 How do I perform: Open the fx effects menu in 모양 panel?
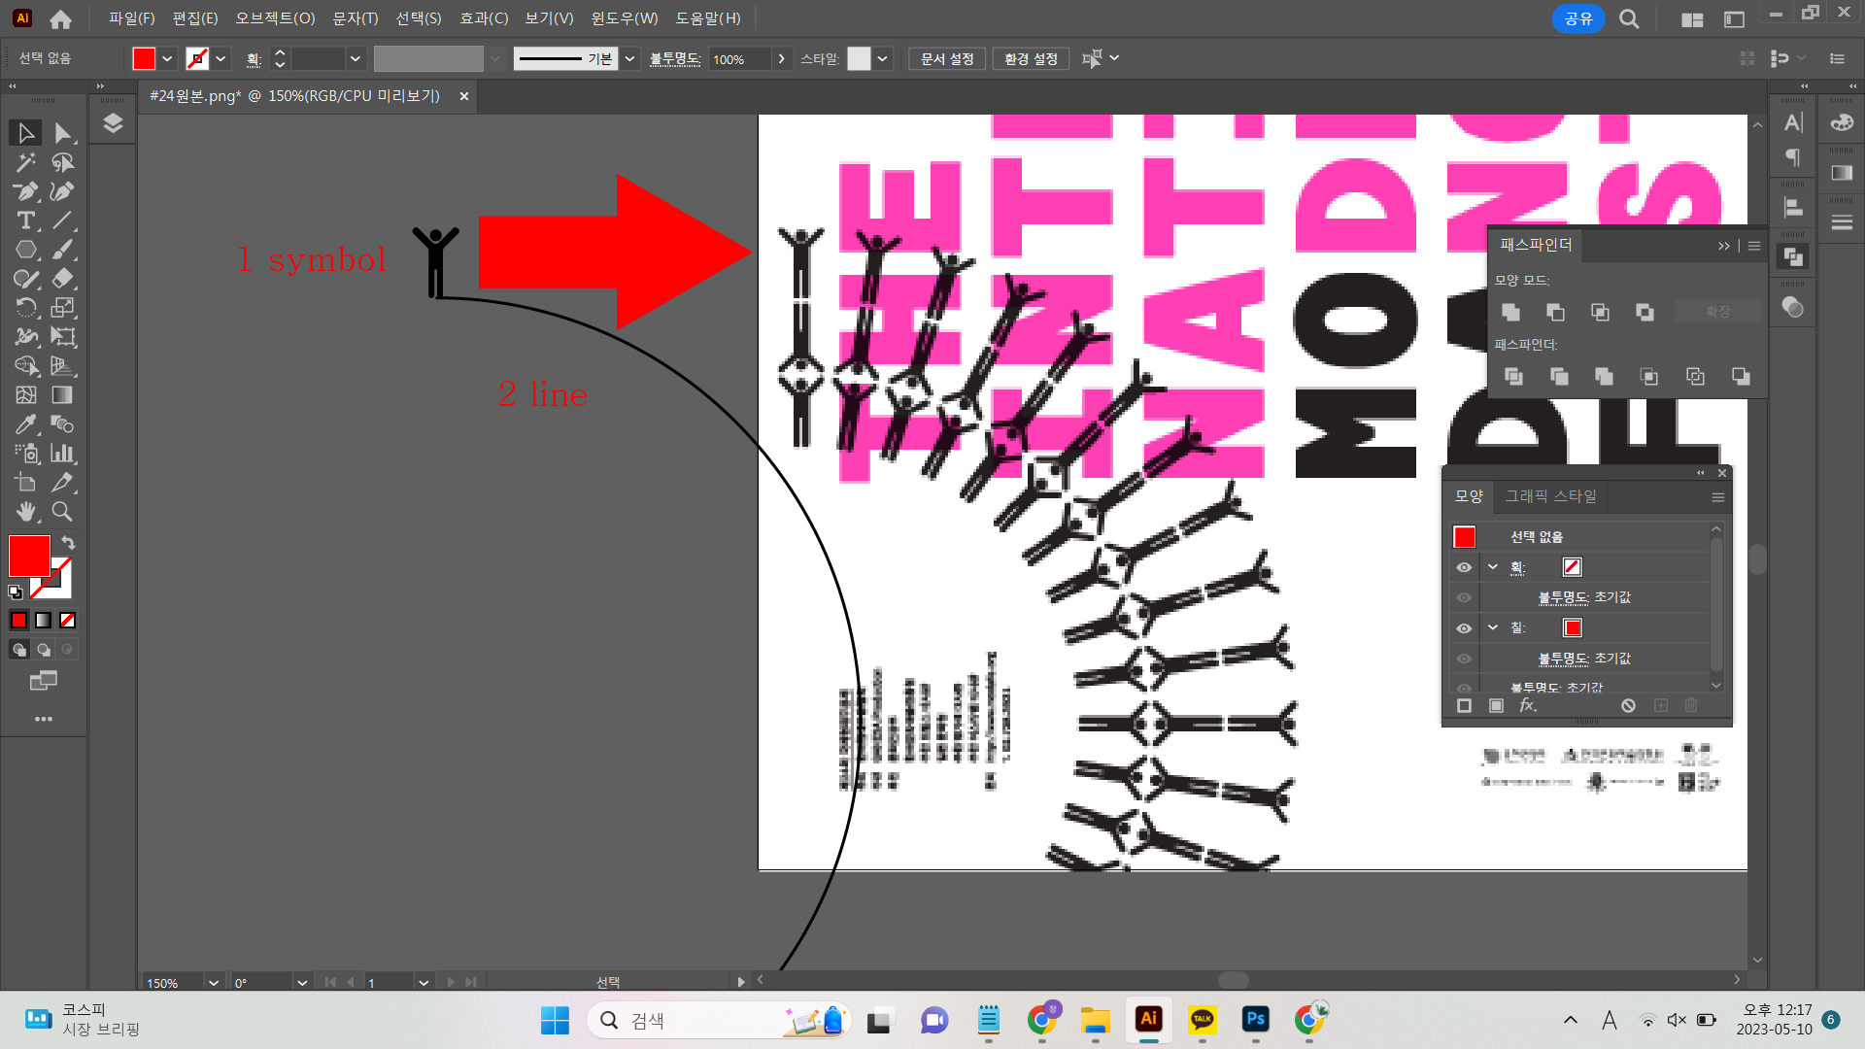(x=1527, y=706)
